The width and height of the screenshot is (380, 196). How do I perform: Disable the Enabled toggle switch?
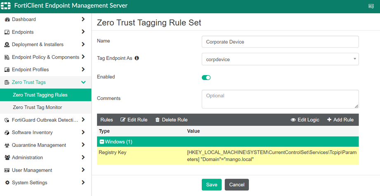point(206,78)
